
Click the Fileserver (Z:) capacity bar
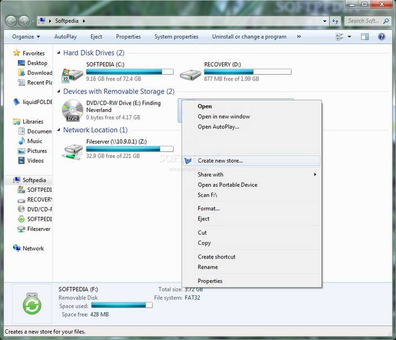(x=130, y=149)
